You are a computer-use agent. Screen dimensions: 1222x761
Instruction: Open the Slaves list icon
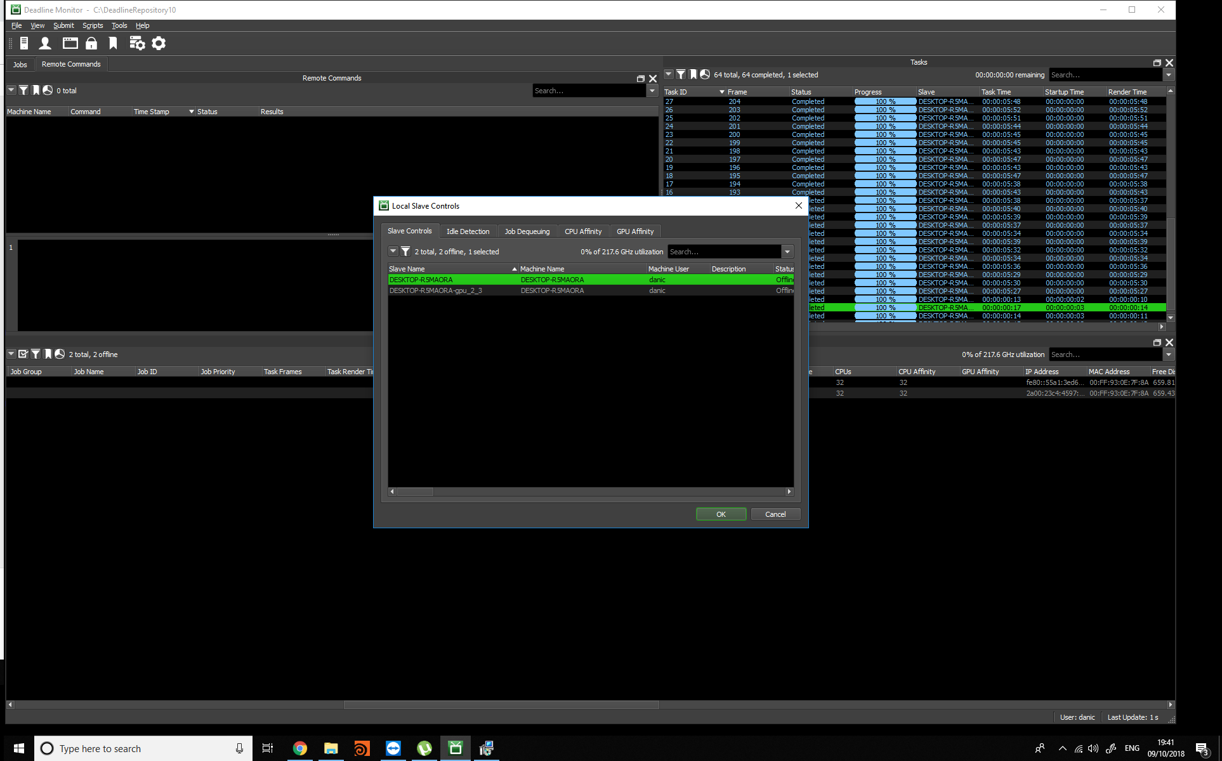(24, 43)
